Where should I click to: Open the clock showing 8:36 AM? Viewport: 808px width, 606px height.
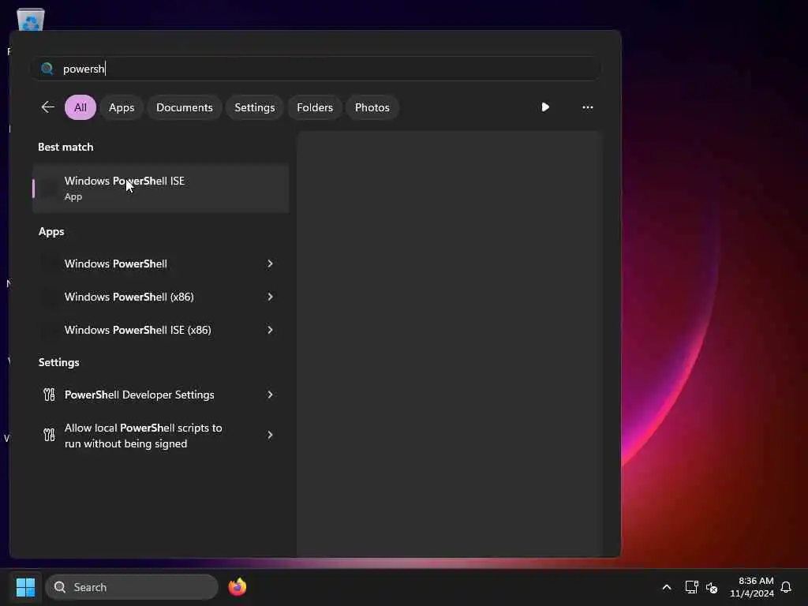point(752,587)
